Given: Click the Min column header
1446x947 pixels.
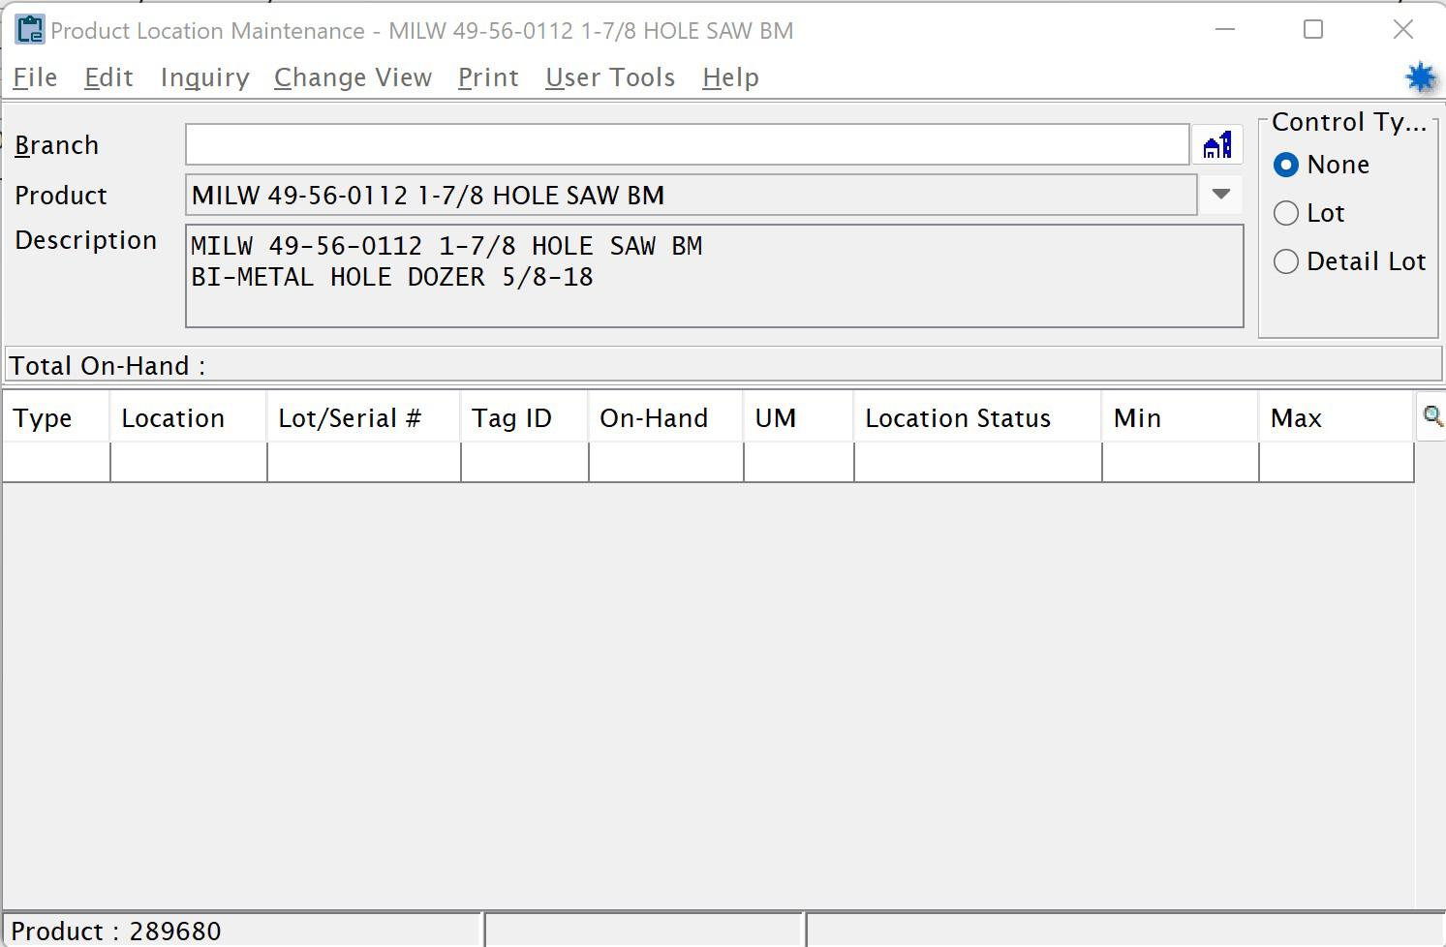Looking at the screenshot, I should click(x=1181, y=417).
